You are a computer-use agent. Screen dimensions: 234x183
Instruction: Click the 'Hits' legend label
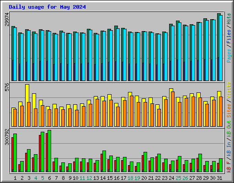click(229, 19)
